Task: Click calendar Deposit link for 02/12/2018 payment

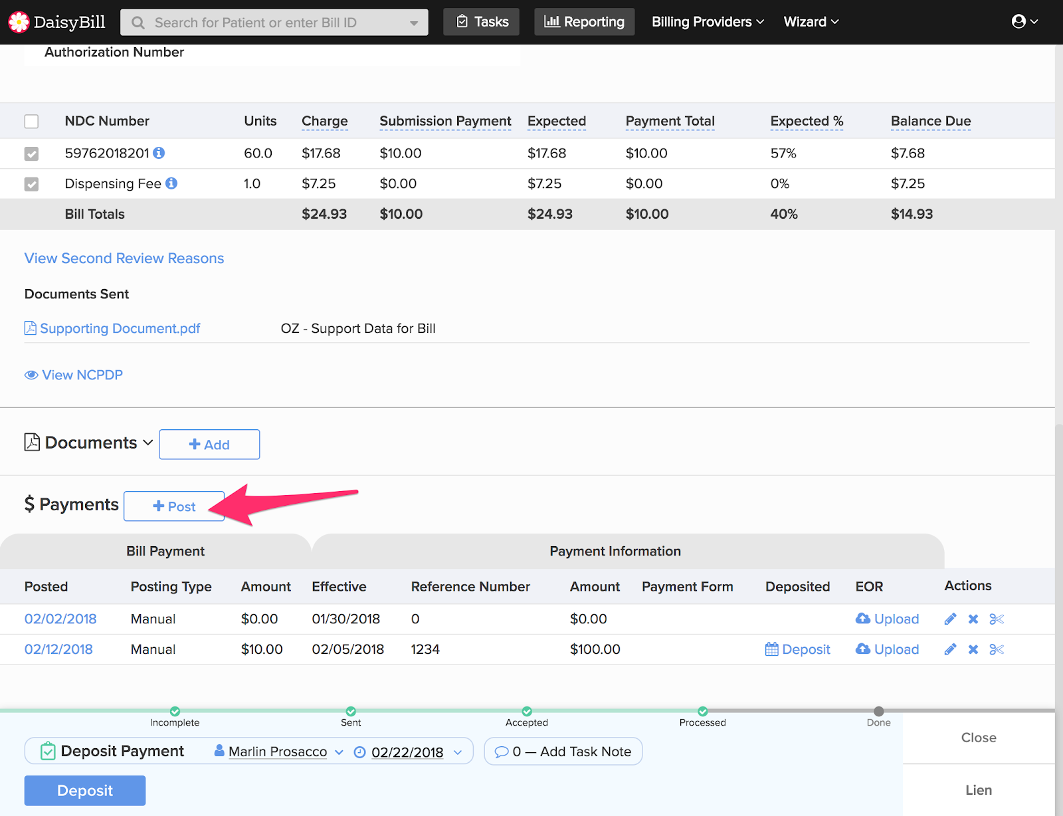Action: [798, 649]
